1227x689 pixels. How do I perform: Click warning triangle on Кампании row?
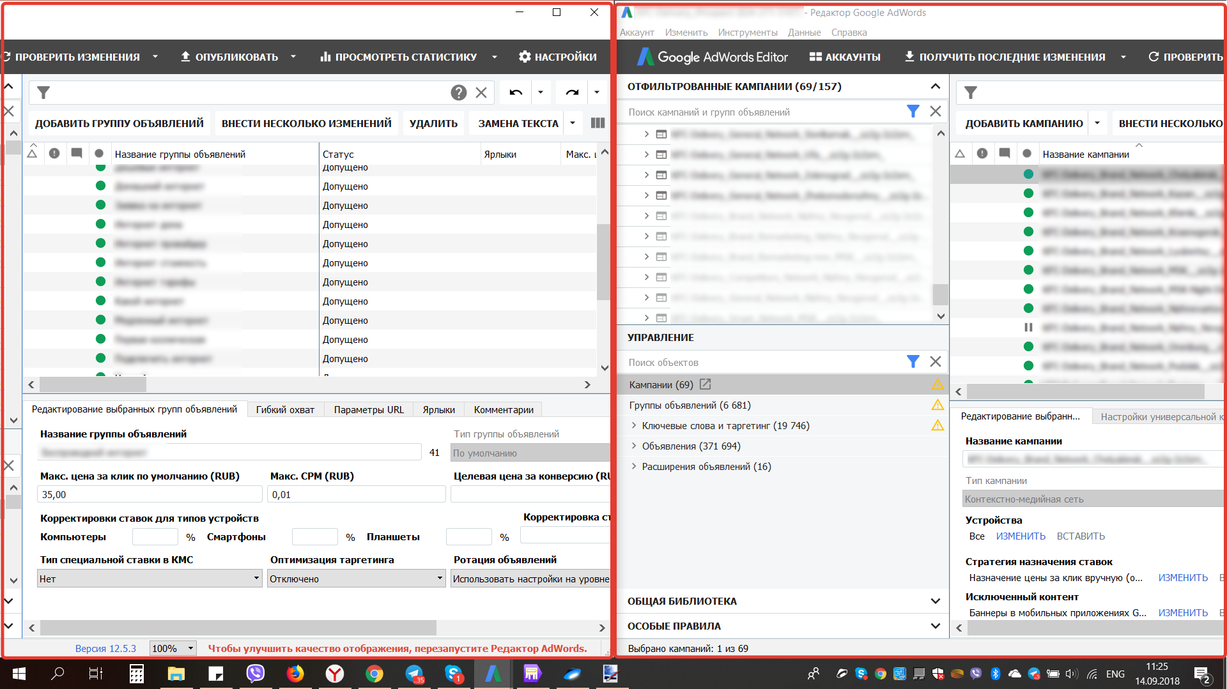point(938,384)
